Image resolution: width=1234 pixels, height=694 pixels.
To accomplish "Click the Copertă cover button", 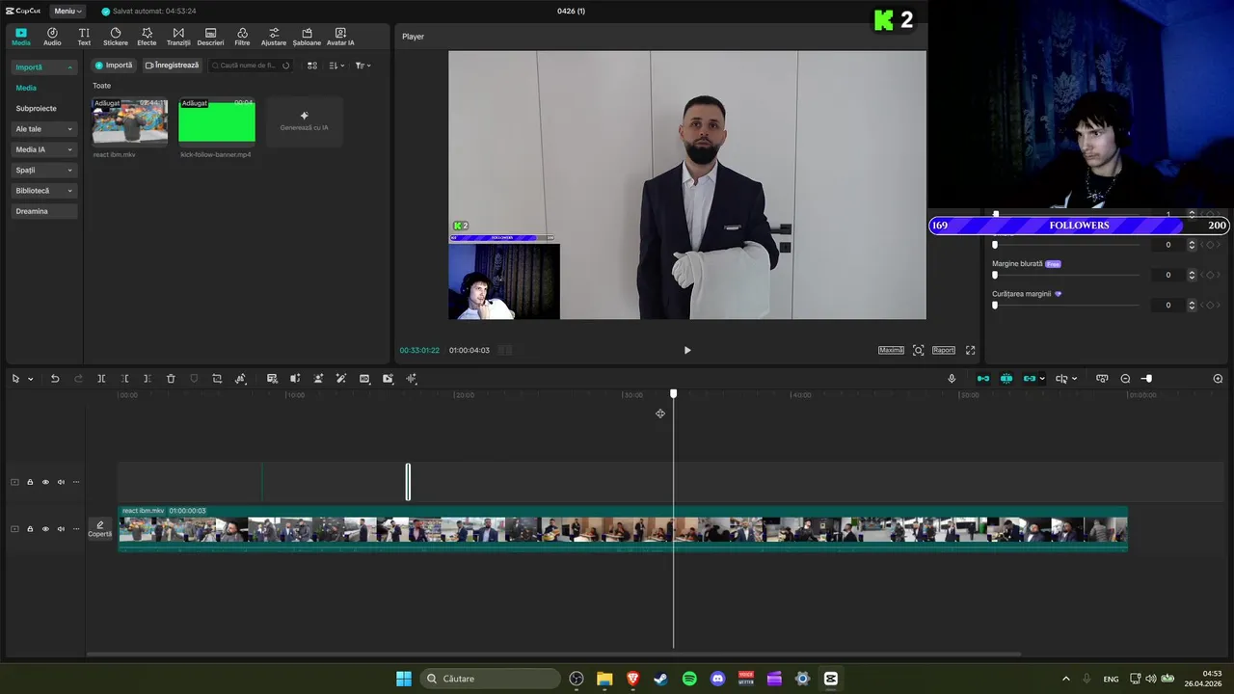I will pos(100,529).
